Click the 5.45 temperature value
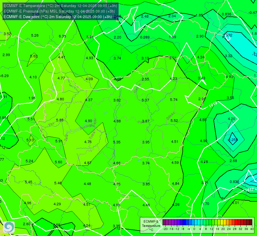 tap(29, 182)
